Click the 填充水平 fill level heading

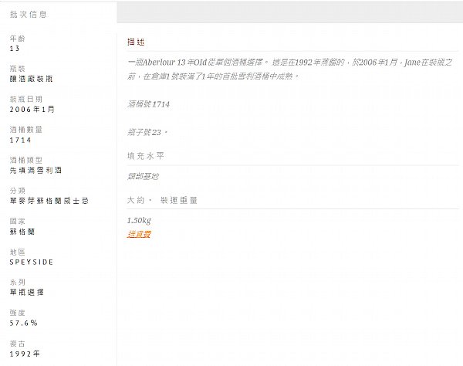pos(146,156)
